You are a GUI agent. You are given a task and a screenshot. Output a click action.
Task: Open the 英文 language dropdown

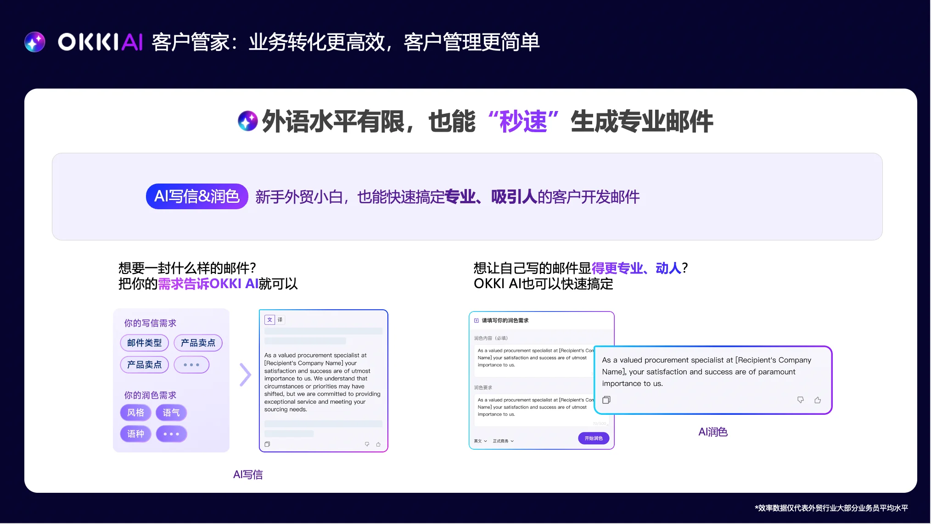pyautogui.click(x=479, y=440)
